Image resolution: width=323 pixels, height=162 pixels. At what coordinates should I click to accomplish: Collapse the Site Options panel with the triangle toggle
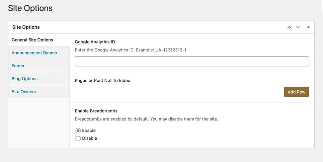(x=308, y=27)
